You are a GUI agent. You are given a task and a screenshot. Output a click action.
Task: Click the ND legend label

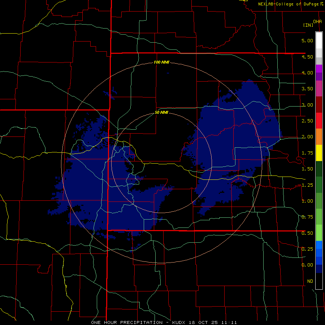310,281
